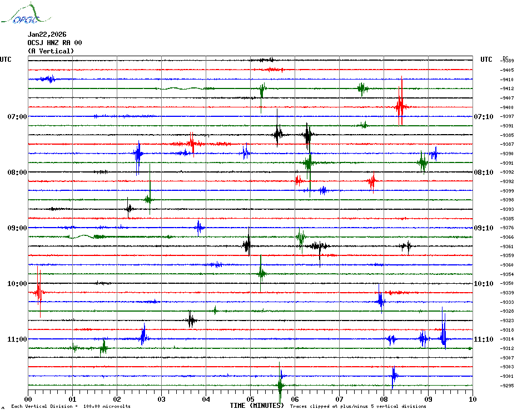This screenshot has height=414, width=517.
Task: Click the -9295 offset value on right
Action: 507,386
